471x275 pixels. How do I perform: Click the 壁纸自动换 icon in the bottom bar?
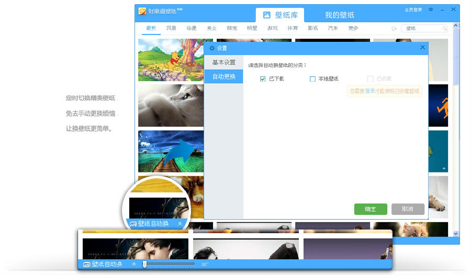coord(86,265)
